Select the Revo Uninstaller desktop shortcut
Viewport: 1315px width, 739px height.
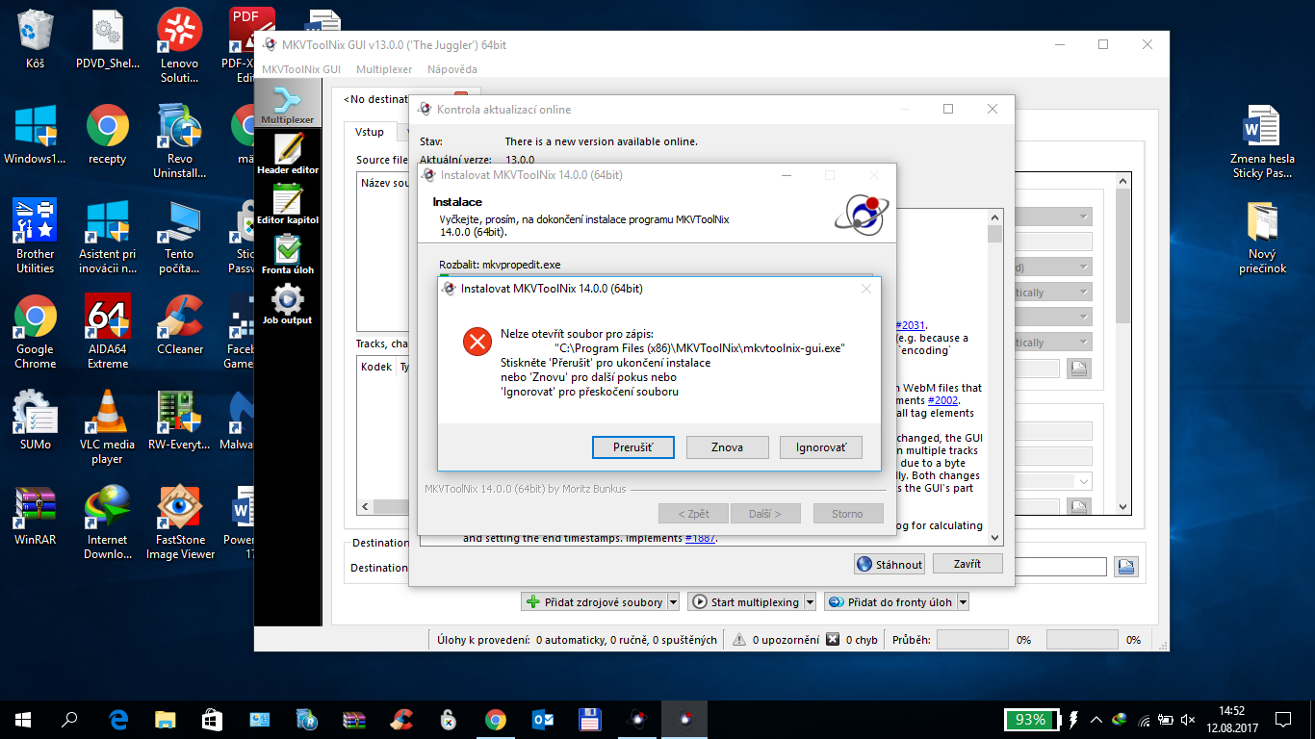(x=180, y=141)
